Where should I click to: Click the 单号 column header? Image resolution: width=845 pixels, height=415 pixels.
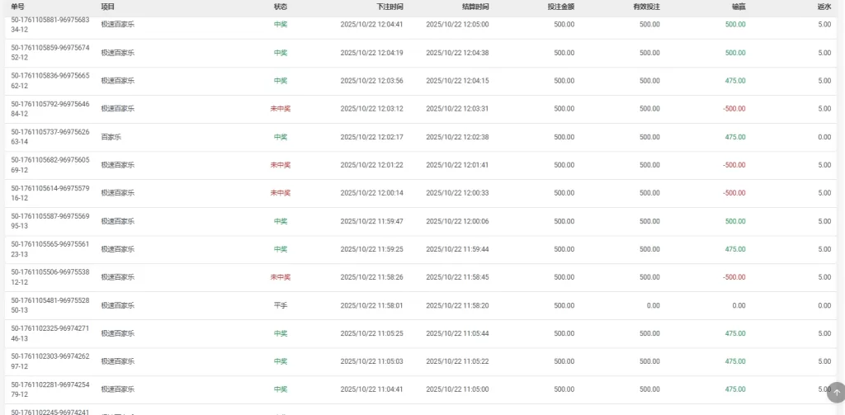(x=18, y=7)
